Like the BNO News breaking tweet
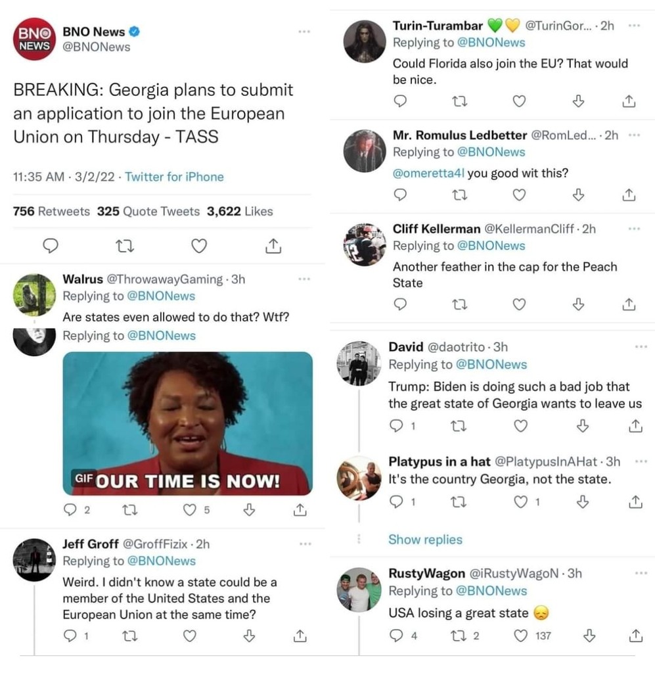The width and height of the screenshot is (655, 673). (x=198, y=246)
